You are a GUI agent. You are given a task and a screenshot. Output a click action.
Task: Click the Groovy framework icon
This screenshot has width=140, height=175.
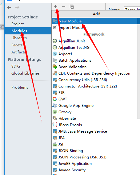tap(55, 112)
